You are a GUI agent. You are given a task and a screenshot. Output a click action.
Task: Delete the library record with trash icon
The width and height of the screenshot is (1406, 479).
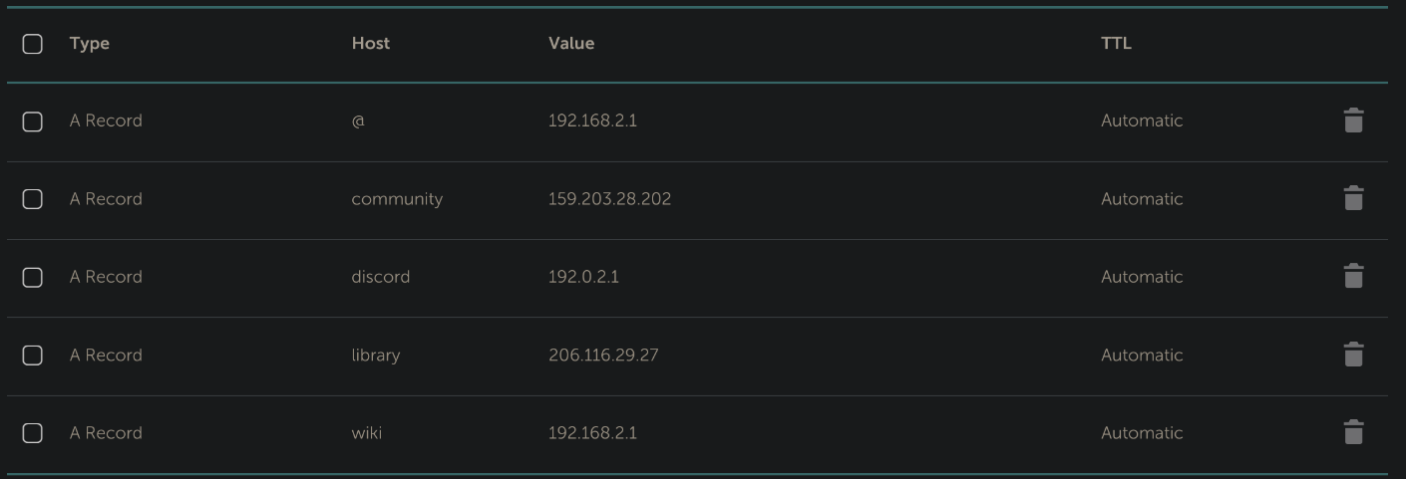coord(1353,355)
